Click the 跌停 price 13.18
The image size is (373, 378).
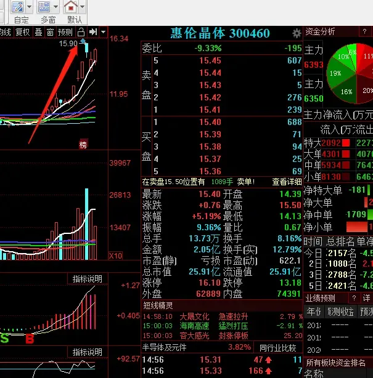[290, 283]
